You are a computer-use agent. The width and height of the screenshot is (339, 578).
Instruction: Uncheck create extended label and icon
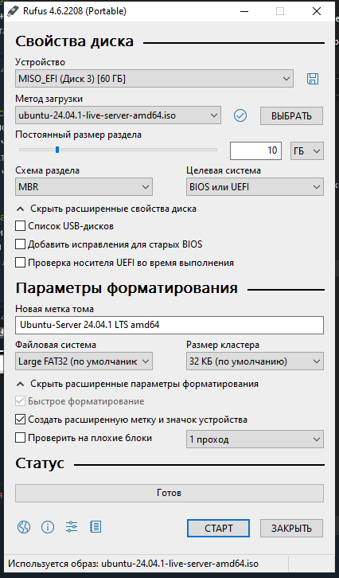20,420
